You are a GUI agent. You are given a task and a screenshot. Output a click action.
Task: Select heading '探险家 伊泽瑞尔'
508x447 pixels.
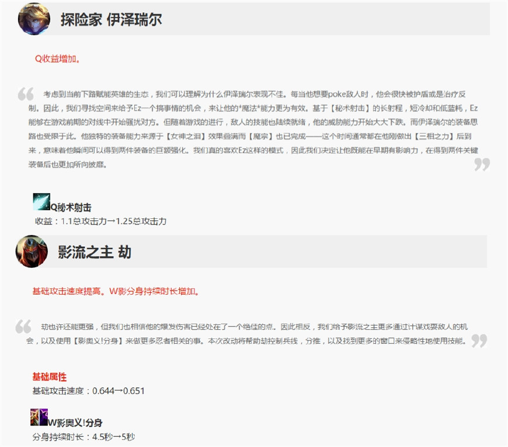point(111,20)
